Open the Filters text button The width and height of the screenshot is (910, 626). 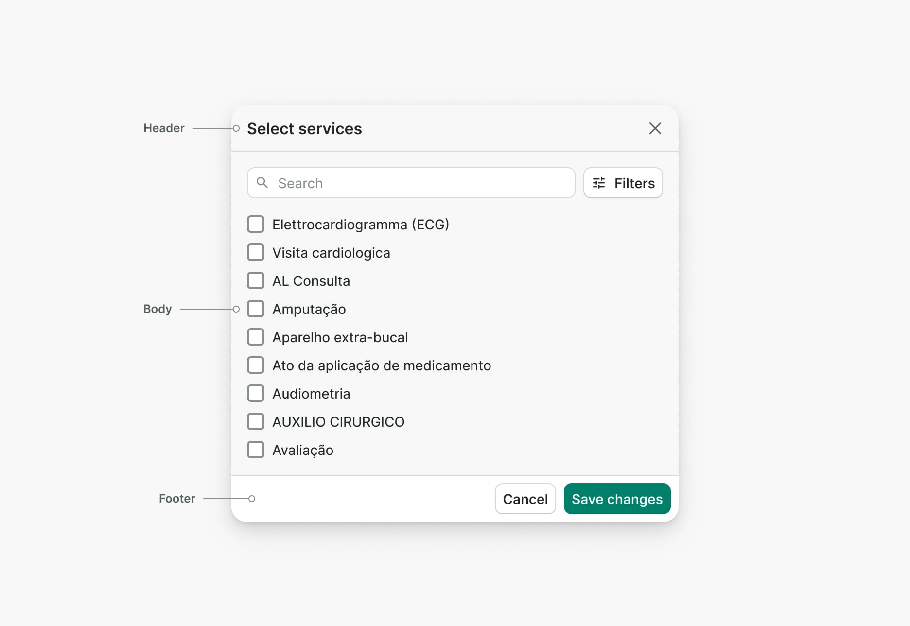634,183
